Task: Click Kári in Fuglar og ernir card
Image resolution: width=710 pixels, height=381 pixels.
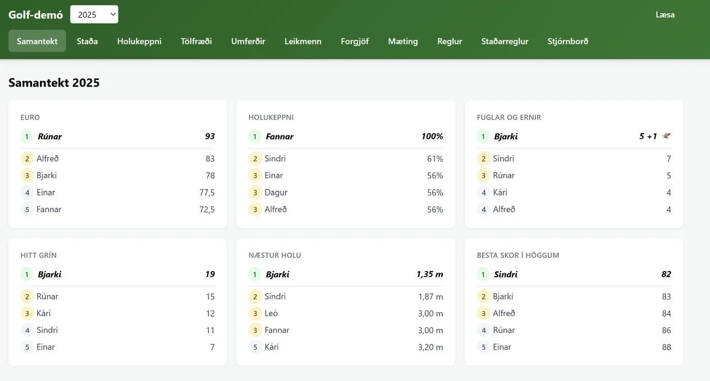Action: [x=500, y=193]
